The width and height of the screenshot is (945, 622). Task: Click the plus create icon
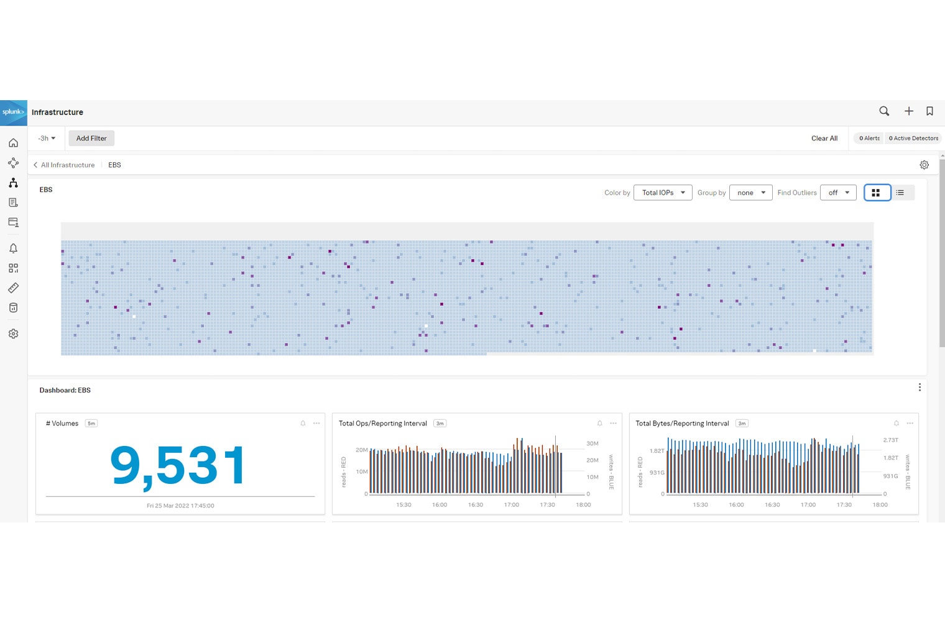(909, 111)
